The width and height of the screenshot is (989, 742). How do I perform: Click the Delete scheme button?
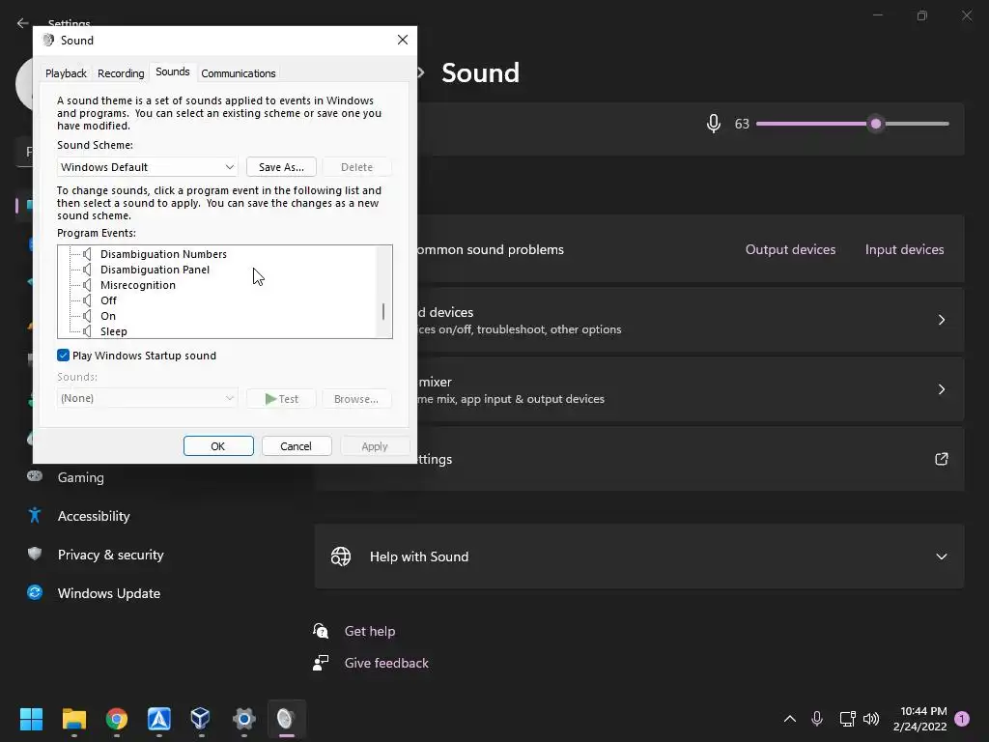[x=356, y=167]
